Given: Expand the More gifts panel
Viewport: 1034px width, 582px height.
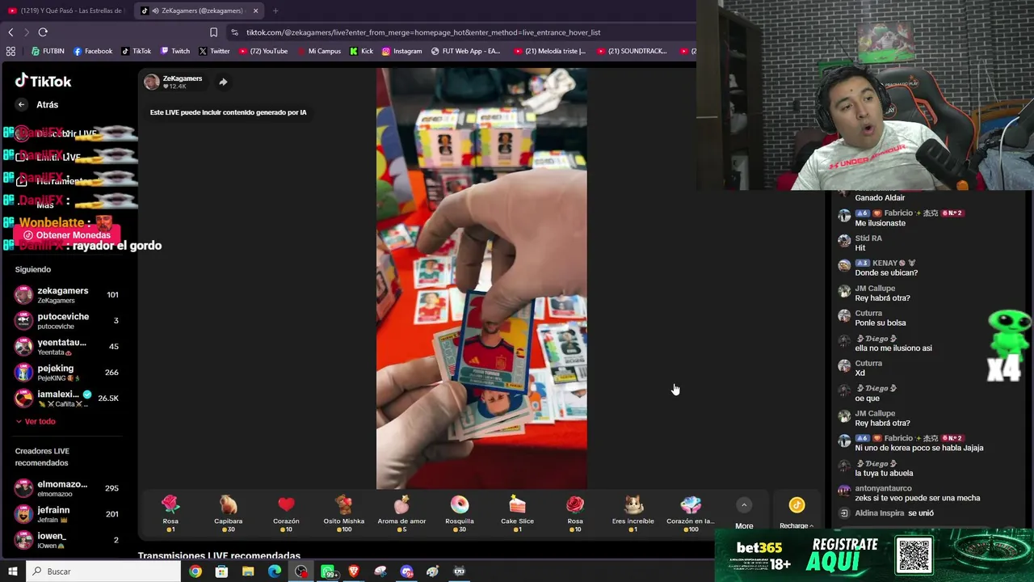Looking at the screenshot, I should [744, 514].
